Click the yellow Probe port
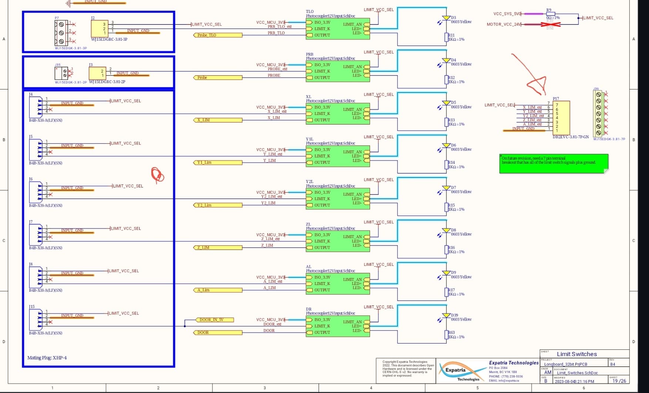This screenshot has width=649, height=393. (x=218, y=78)
